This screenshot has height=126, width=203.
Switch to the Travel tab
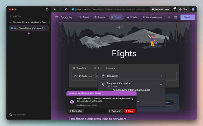(x=84, y=17)
